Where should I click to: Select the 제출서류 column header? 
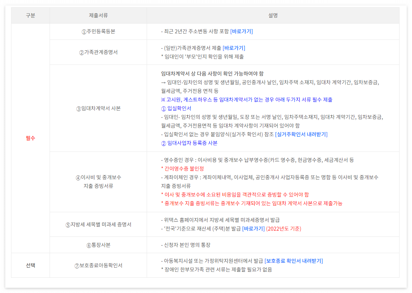(98, 15)
